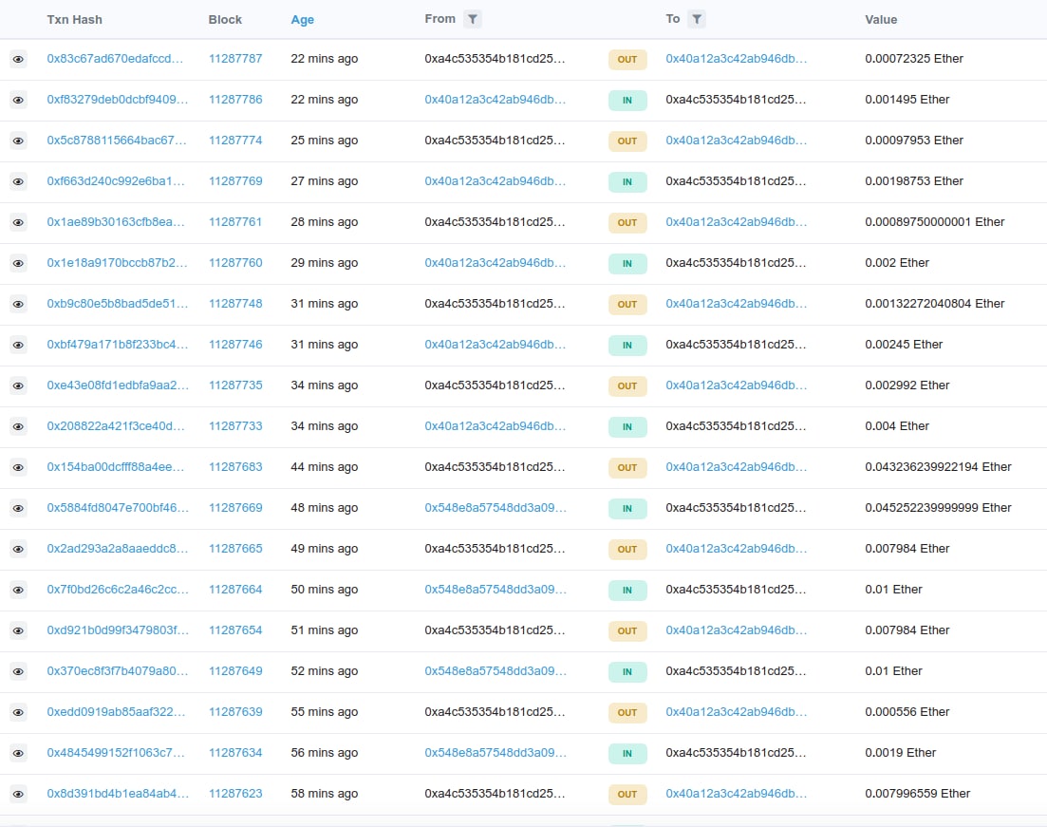Open block 11287649

235,670
